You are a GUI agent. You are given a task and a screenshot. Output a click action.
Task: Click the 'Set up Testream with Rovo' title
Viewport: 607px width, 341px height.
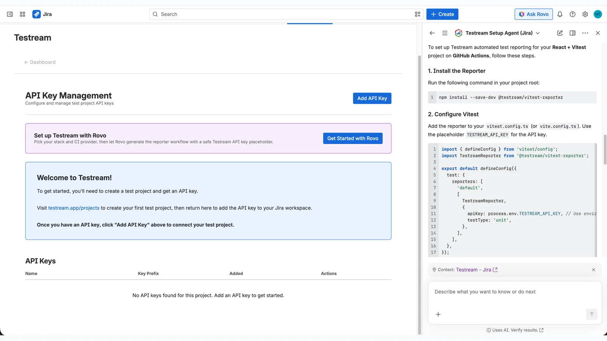click(x=70, y=136)
